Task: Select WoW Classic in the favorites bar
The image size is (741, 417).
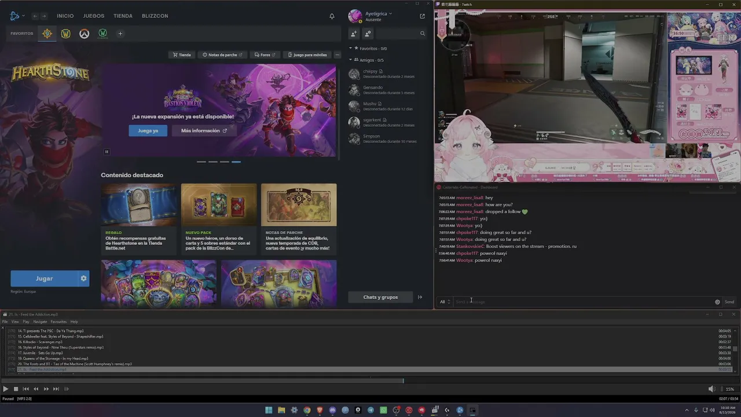Action: click(x=102, y=34)
